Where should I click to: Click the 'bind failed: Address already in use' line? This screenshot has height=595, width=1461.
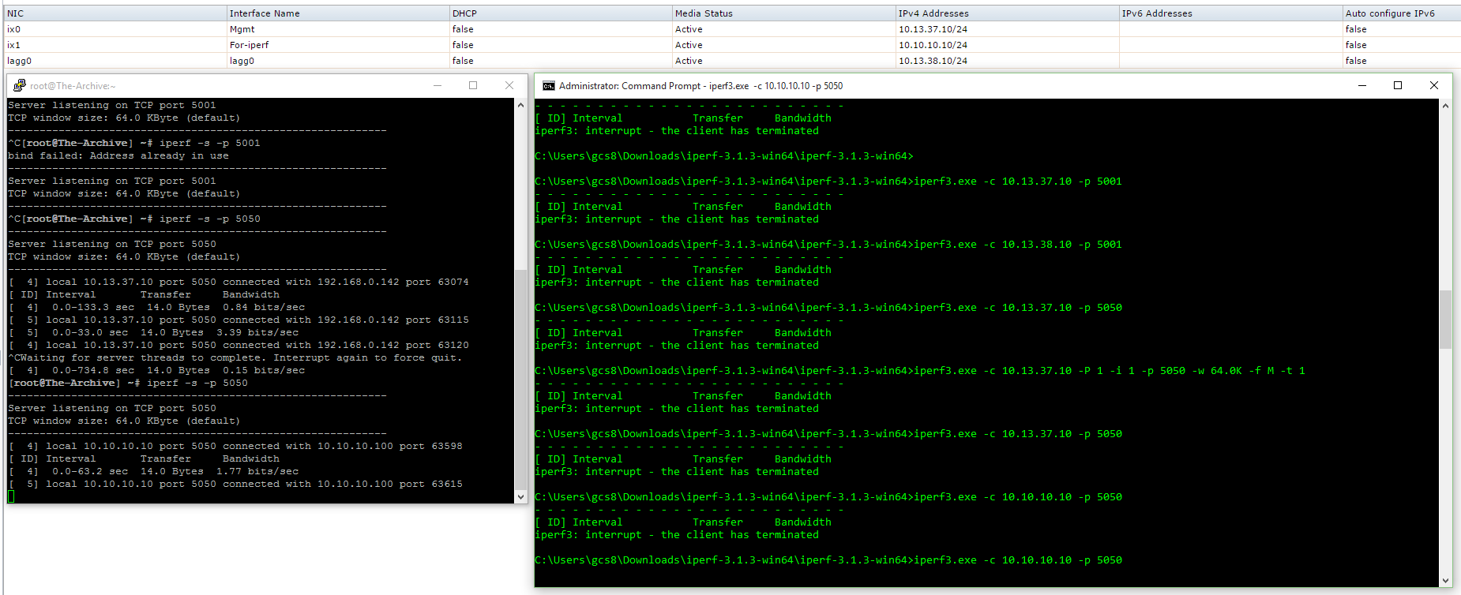pos(118,155)
